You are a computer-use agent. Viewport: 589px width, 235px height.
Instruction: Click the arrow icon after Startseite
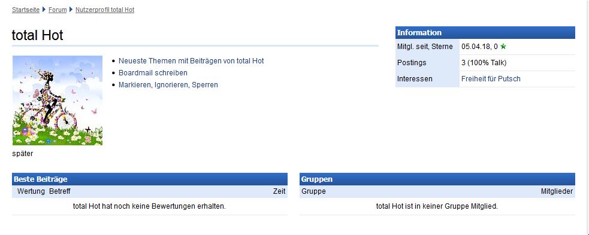[44, 10]
